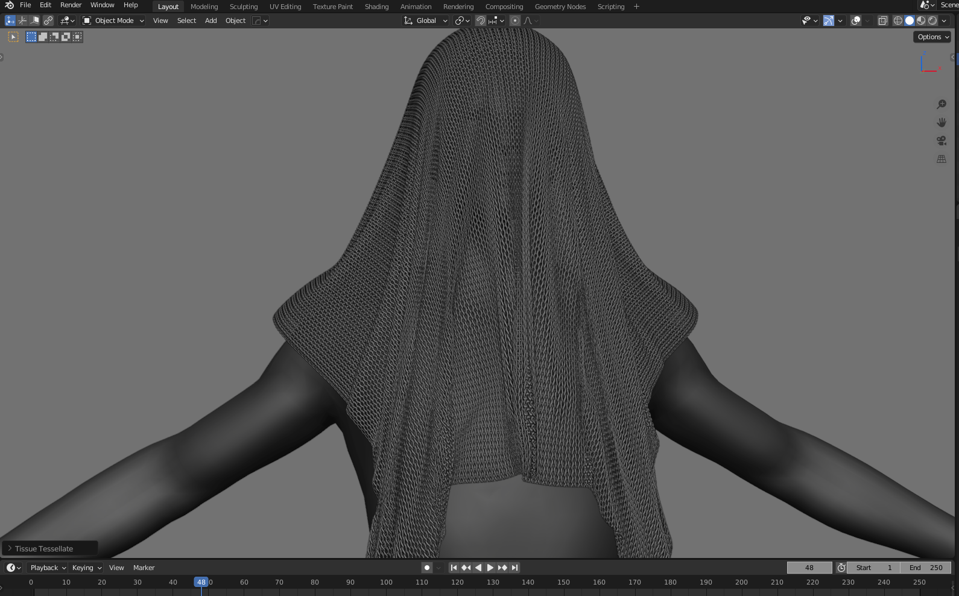The image size is (959, 596).
Task: Open the Global transform orientation dropdown
Action: tap(426, 21)
